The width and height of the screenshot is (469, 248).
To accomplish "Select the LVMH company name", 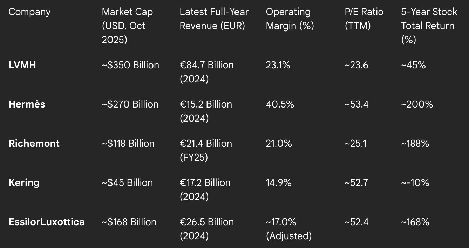I will (x=22, y=65).
